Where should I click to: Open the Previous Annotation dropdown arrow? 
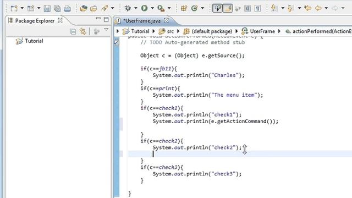[x=299, y=8]
